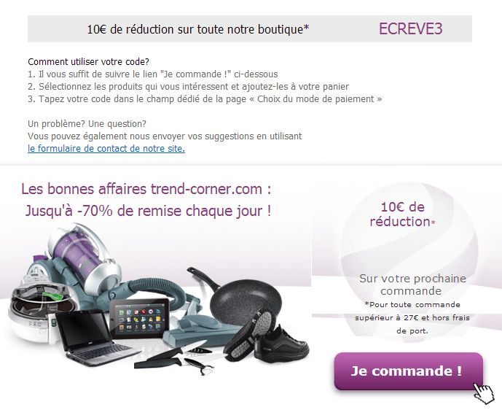Click the vacuum floor brush head image

[202, 333]
